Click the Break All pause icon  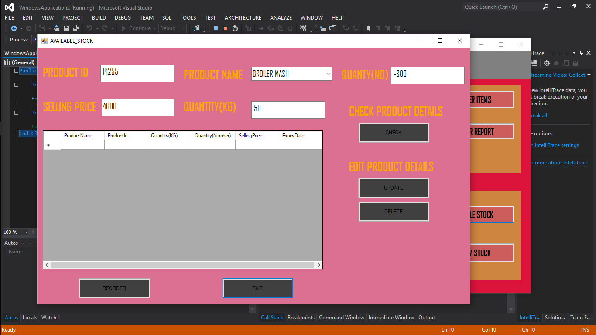(x=216, y=28)
